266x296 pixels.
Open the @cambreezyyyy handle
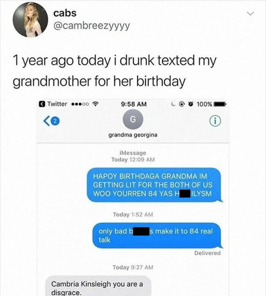click(92, 26)
